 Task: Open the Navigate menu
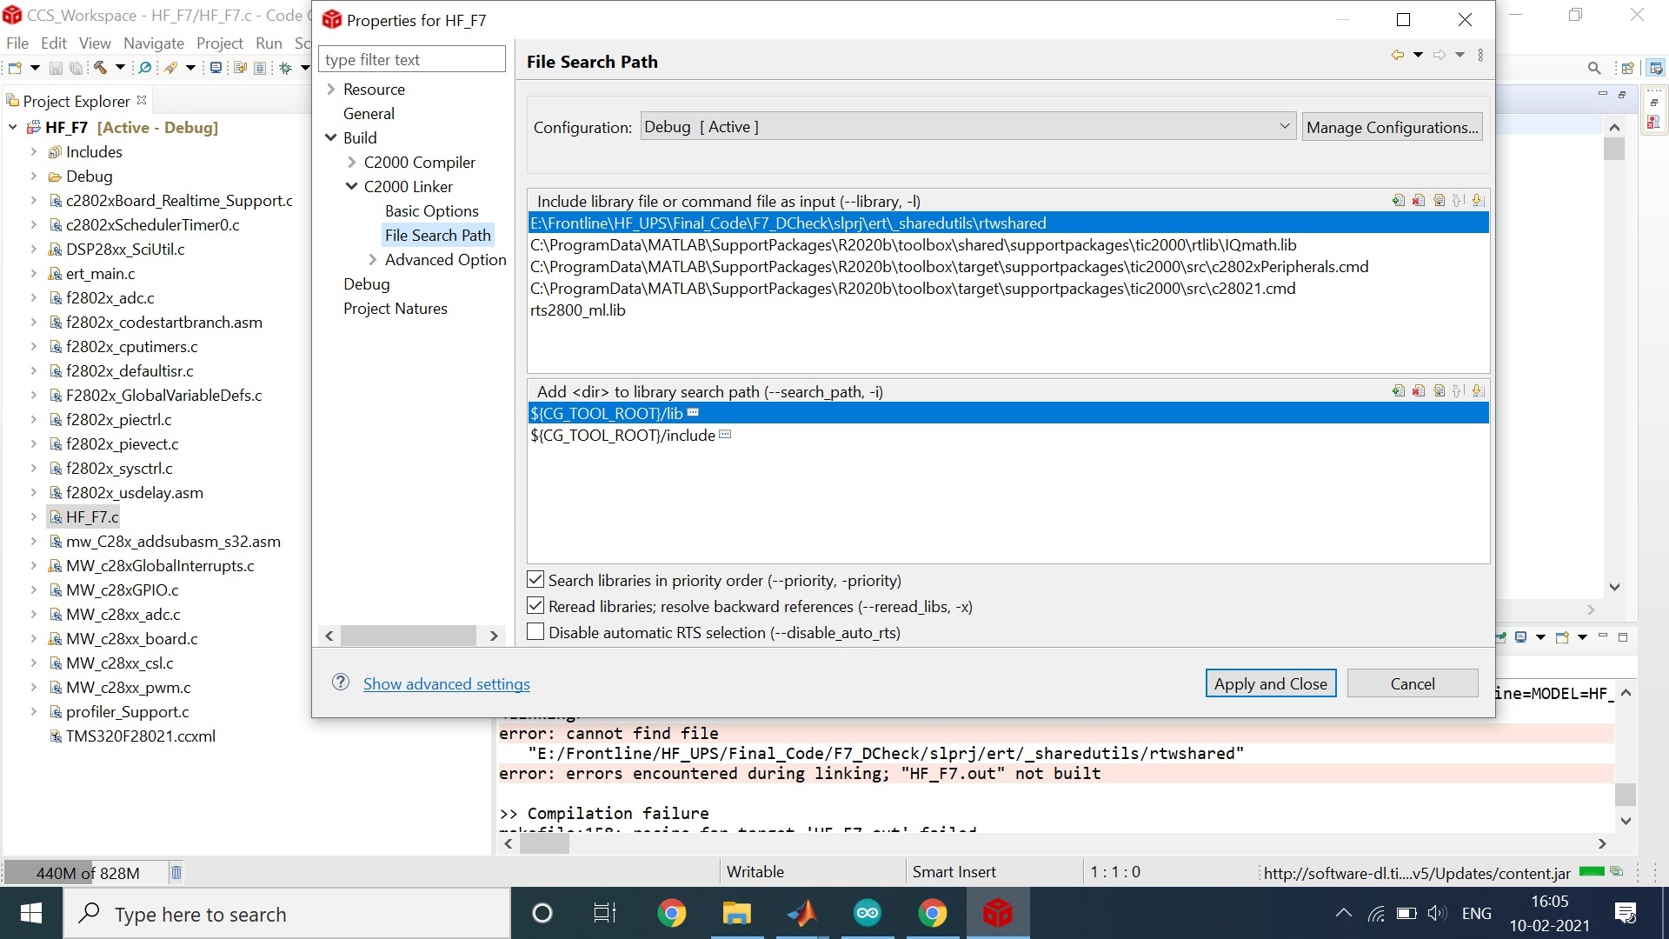coord(154,43)
